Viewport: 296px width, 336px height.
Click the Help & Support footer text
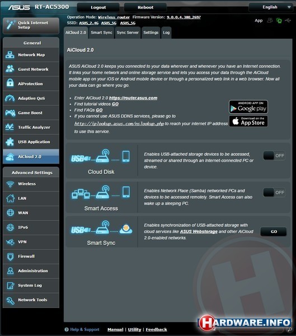pyautogui.click(x=84, y=330)
